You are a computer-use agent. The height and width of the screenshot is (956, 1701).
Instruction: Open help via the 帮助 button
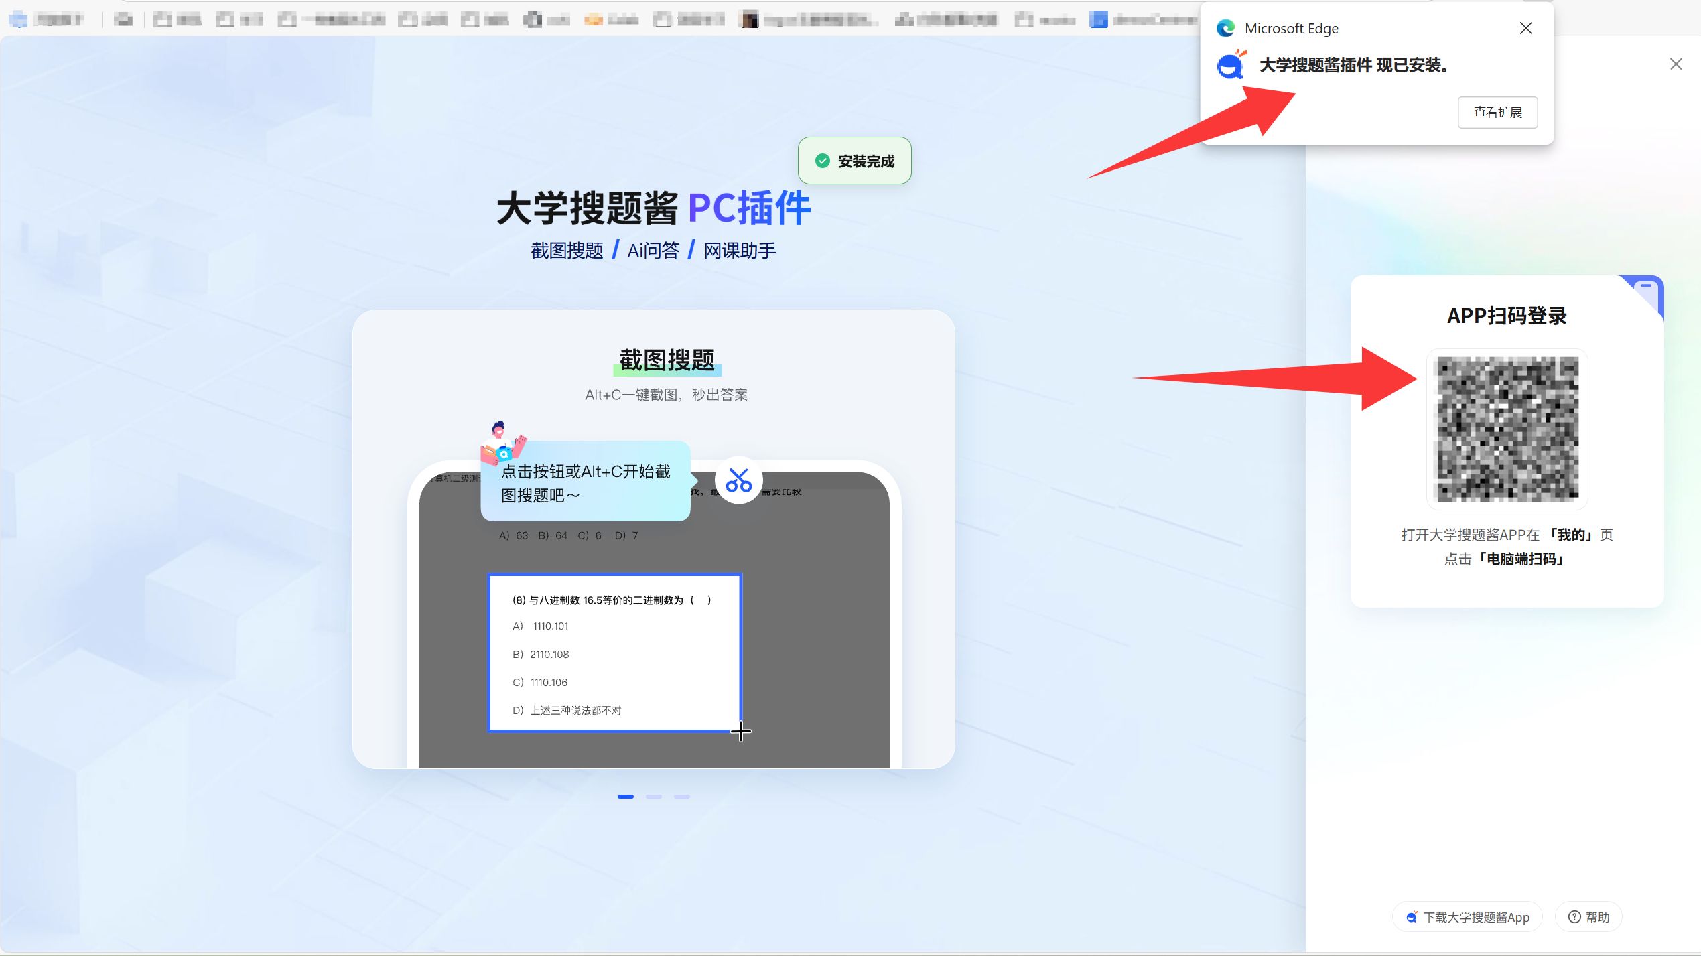(x=1588, y=916)
